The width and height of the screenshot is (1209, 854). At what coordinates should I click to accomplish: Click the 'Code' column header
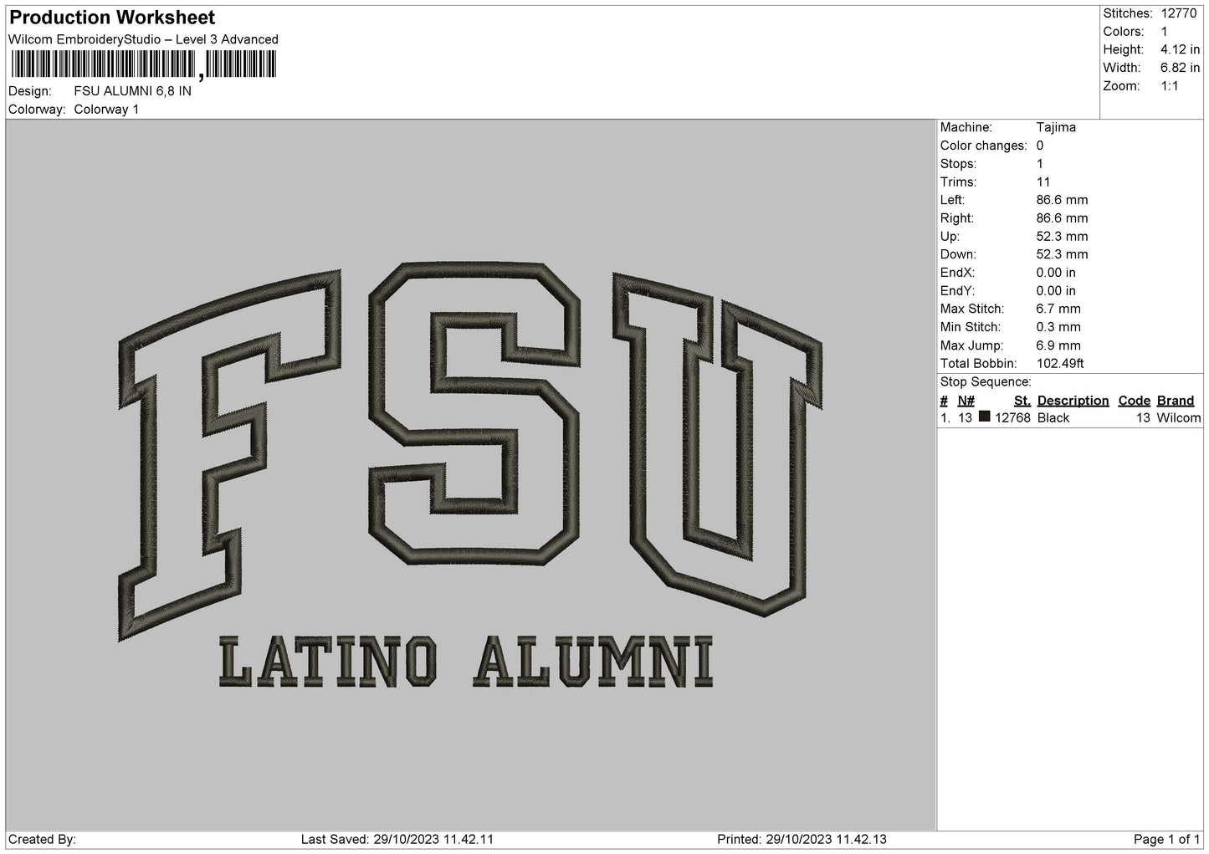pyautogui.click(x=1135, y=401)
